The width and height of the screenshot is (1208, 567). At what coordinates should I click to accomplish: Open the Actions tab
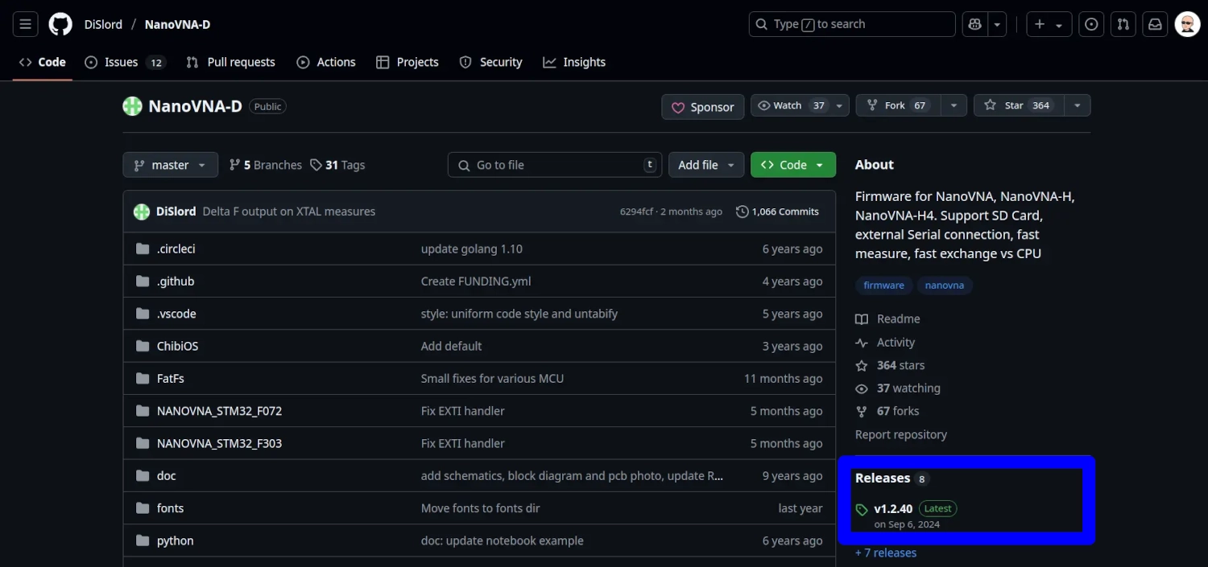[x=326, y=62]
